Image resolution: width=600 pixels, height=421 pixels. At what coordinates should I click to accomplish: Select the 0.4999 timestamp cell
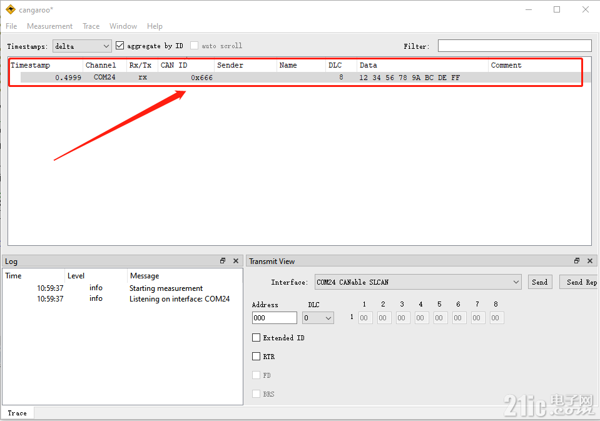click(68, 78)
